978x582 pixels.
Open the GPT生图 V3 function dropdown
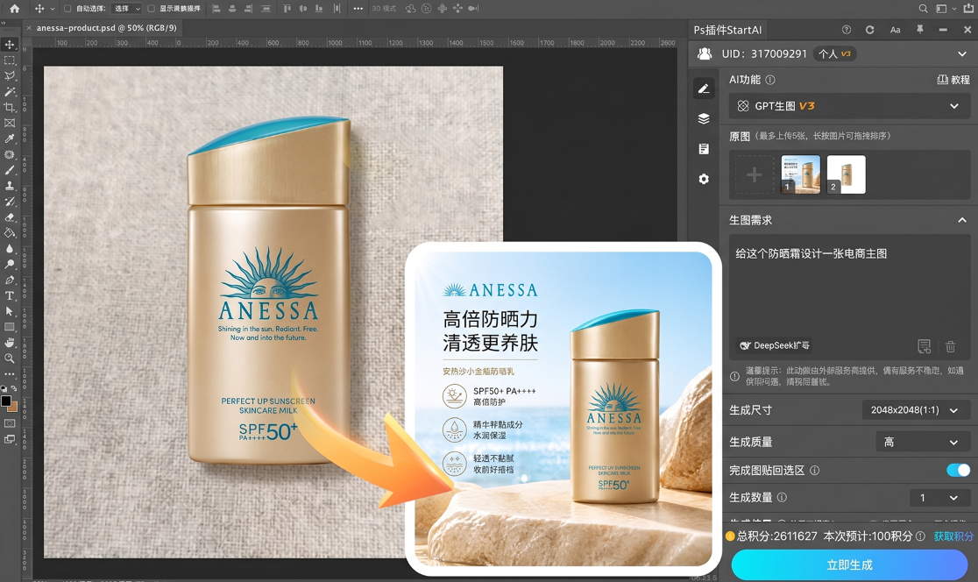click(849, 106)
